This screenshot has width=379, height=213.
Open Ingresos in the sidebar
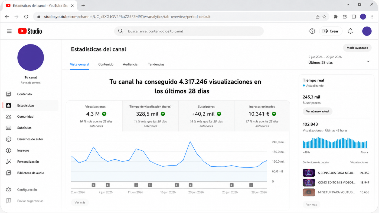point(30,150)
